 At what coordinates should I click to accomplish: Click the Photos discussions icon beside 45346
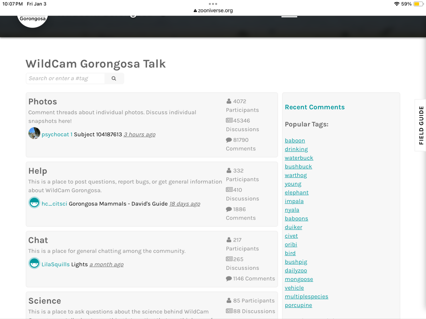(229, 120)
